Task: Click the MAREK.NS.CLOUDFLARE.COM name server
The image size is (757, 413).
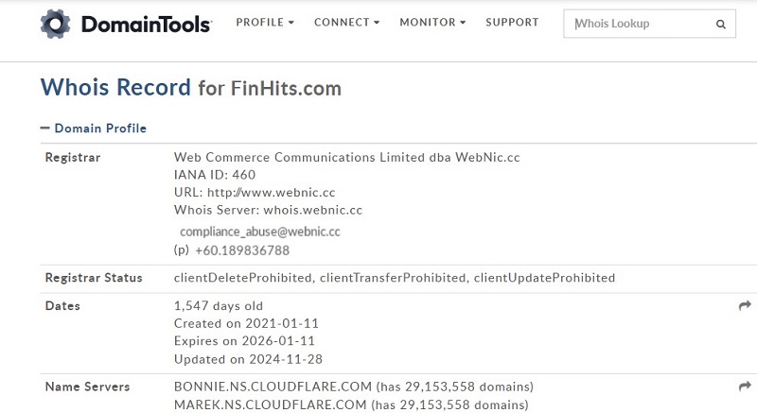Action: 270,404
